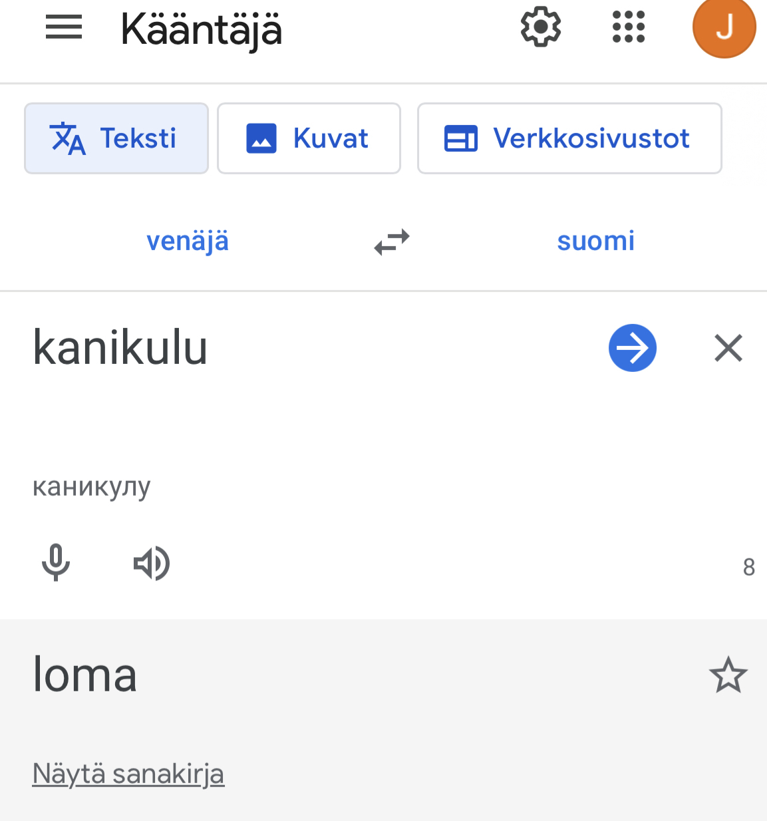Switch to the Kuvat tab
The height and width of the screenshot is (821, 767).
(309, 138)
